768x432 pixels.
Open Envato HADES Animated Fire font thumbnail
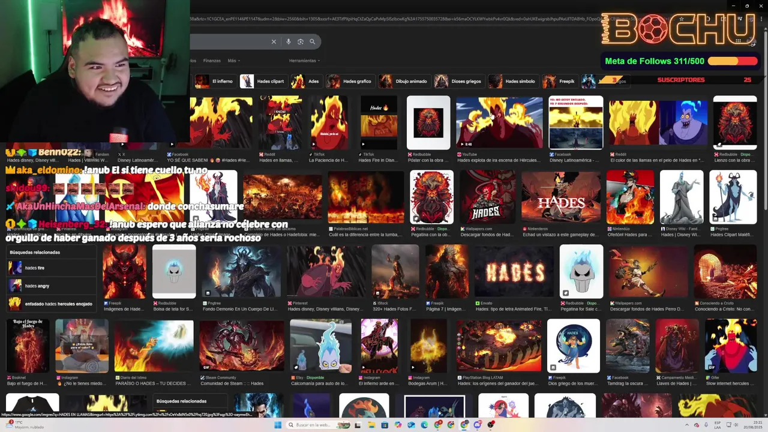pos(514,272)
